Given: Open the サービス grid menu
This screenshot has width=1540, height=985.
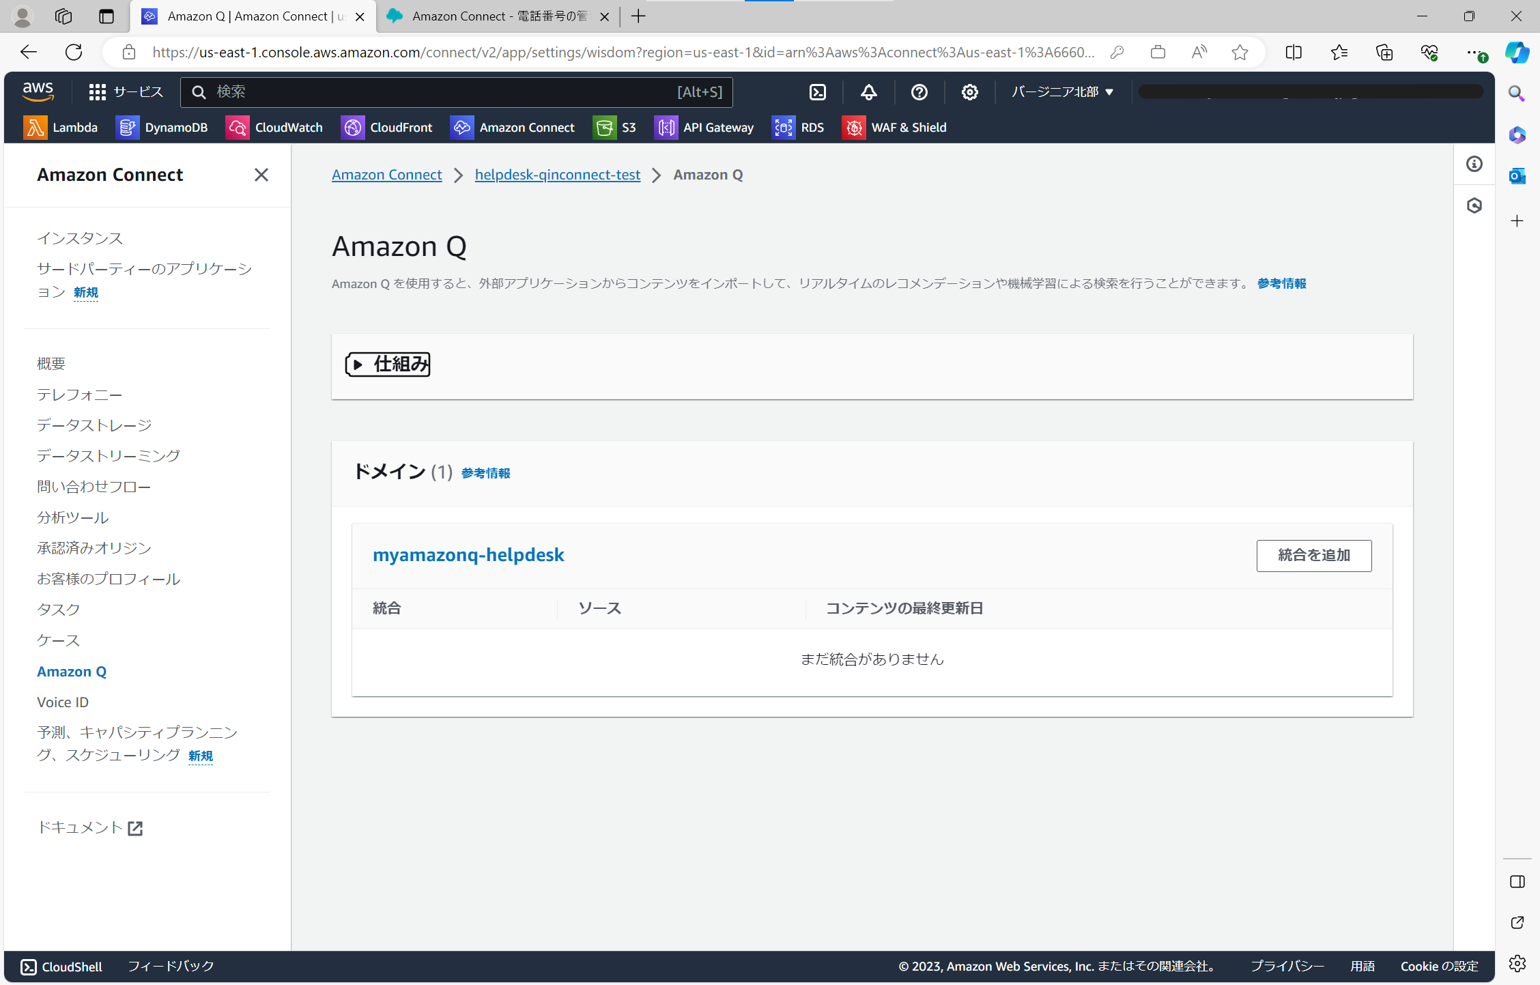Looking at the screenshot, I should pyautogui.click(x=126, y=91).
